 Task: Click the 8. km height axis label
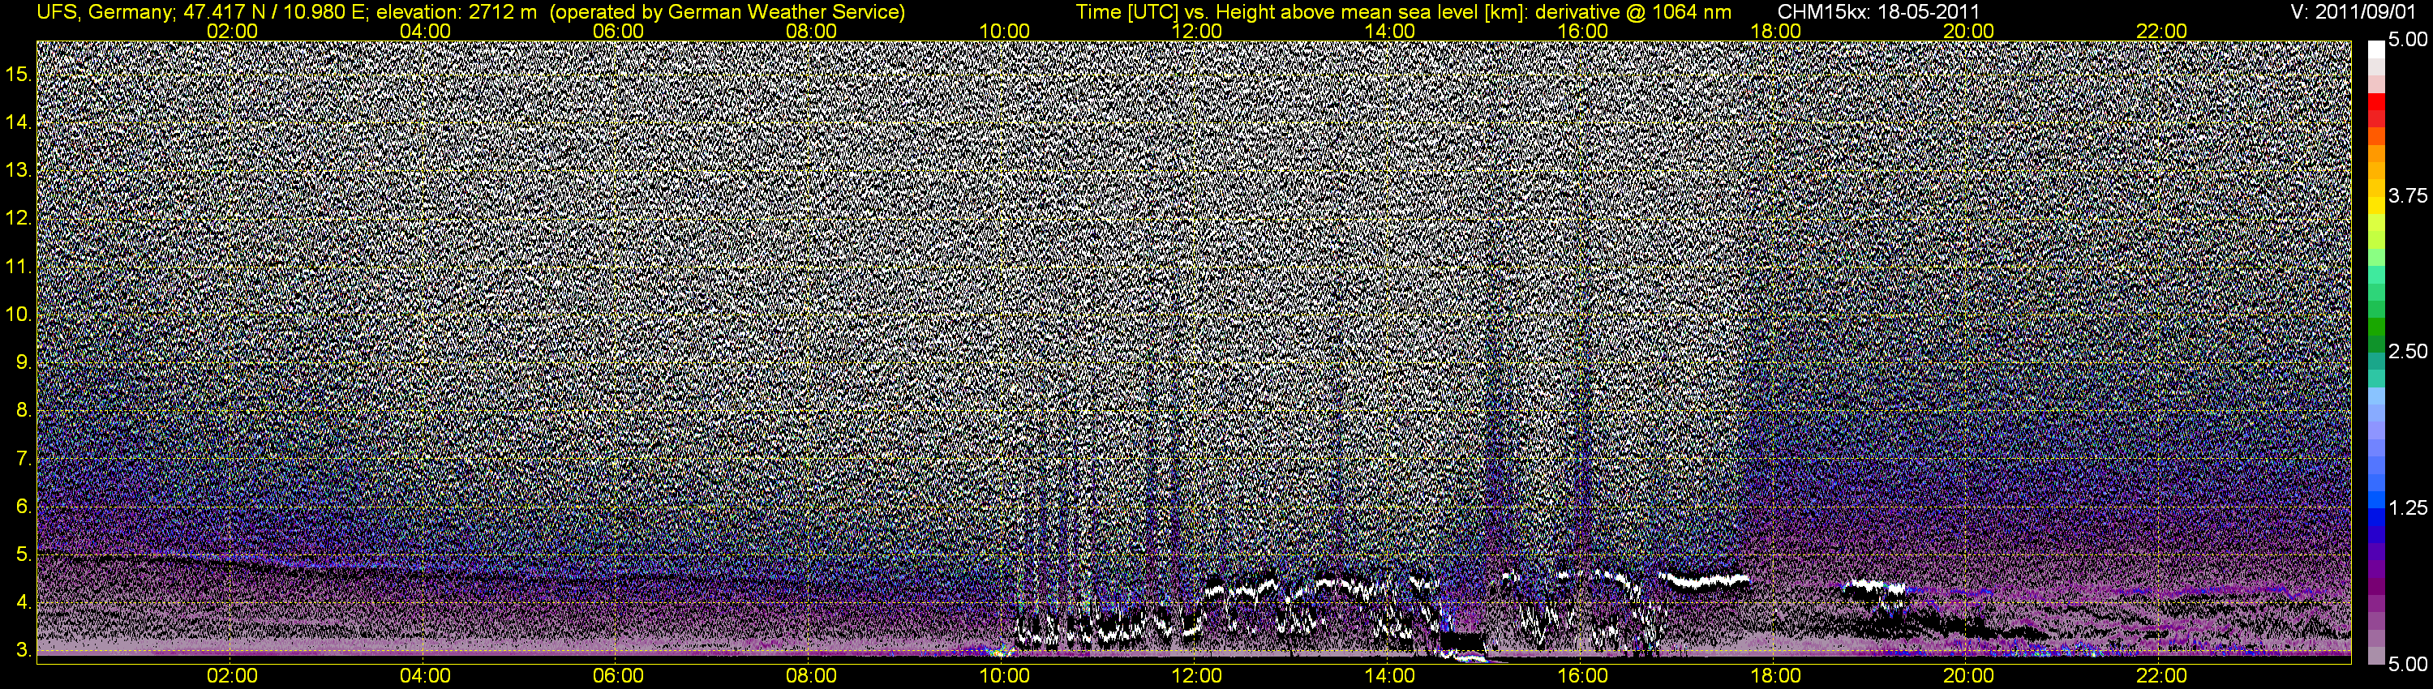point(24,411)
